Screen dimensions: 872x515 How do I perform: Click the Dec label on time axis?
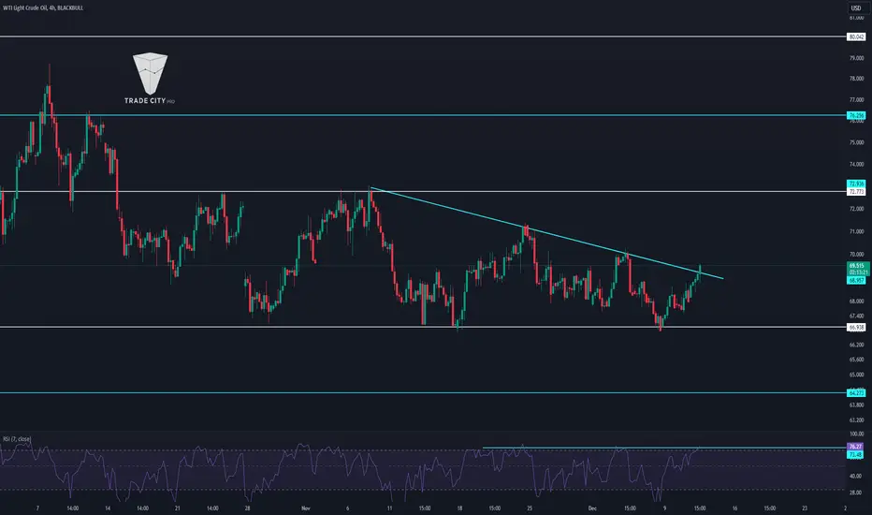coord(592,508)
